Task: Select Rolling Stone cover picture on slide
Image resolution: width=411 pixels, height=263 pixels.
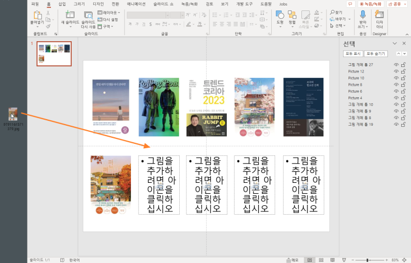Action: click(159, 107)
